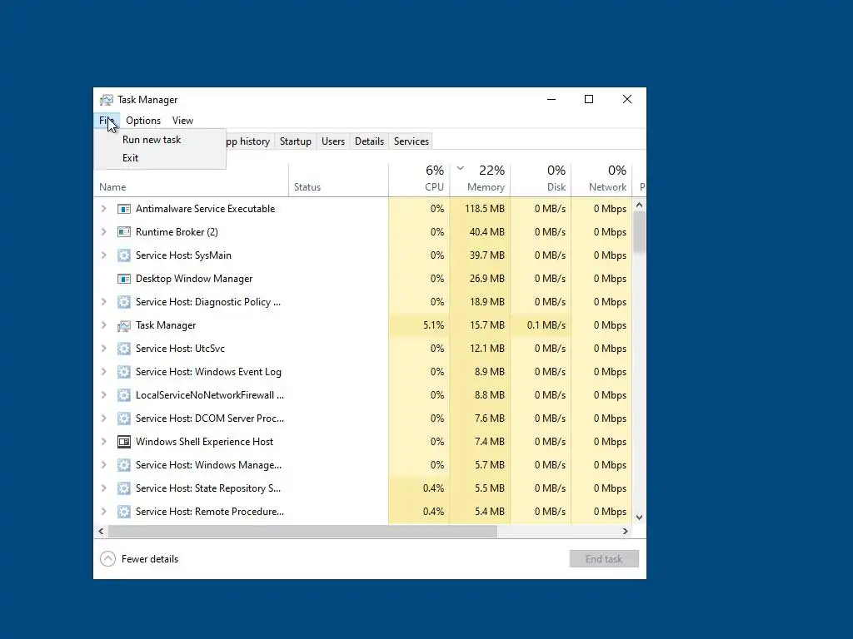Select Service Host: Remote Procedure... name
This screenshot has height=639, width=853.
tap(210, 512)
